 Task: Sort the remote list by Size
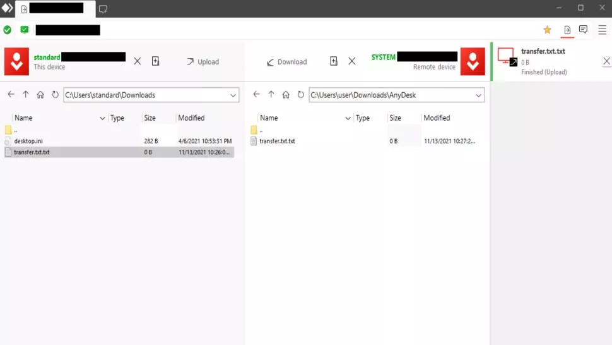tap(396, 118)
